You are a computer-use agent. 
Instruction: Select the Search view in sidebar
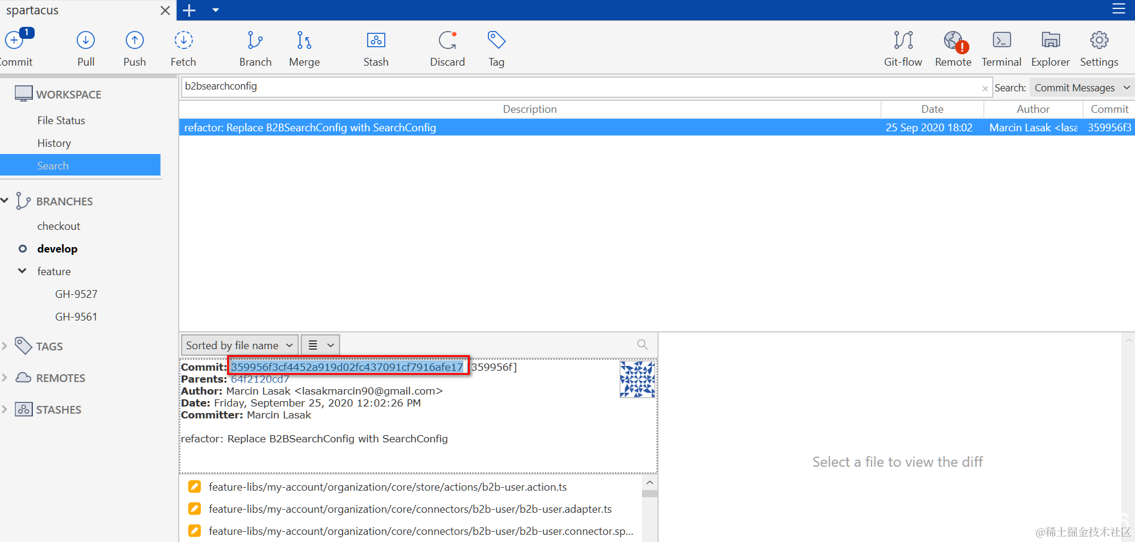pos(80,165)
